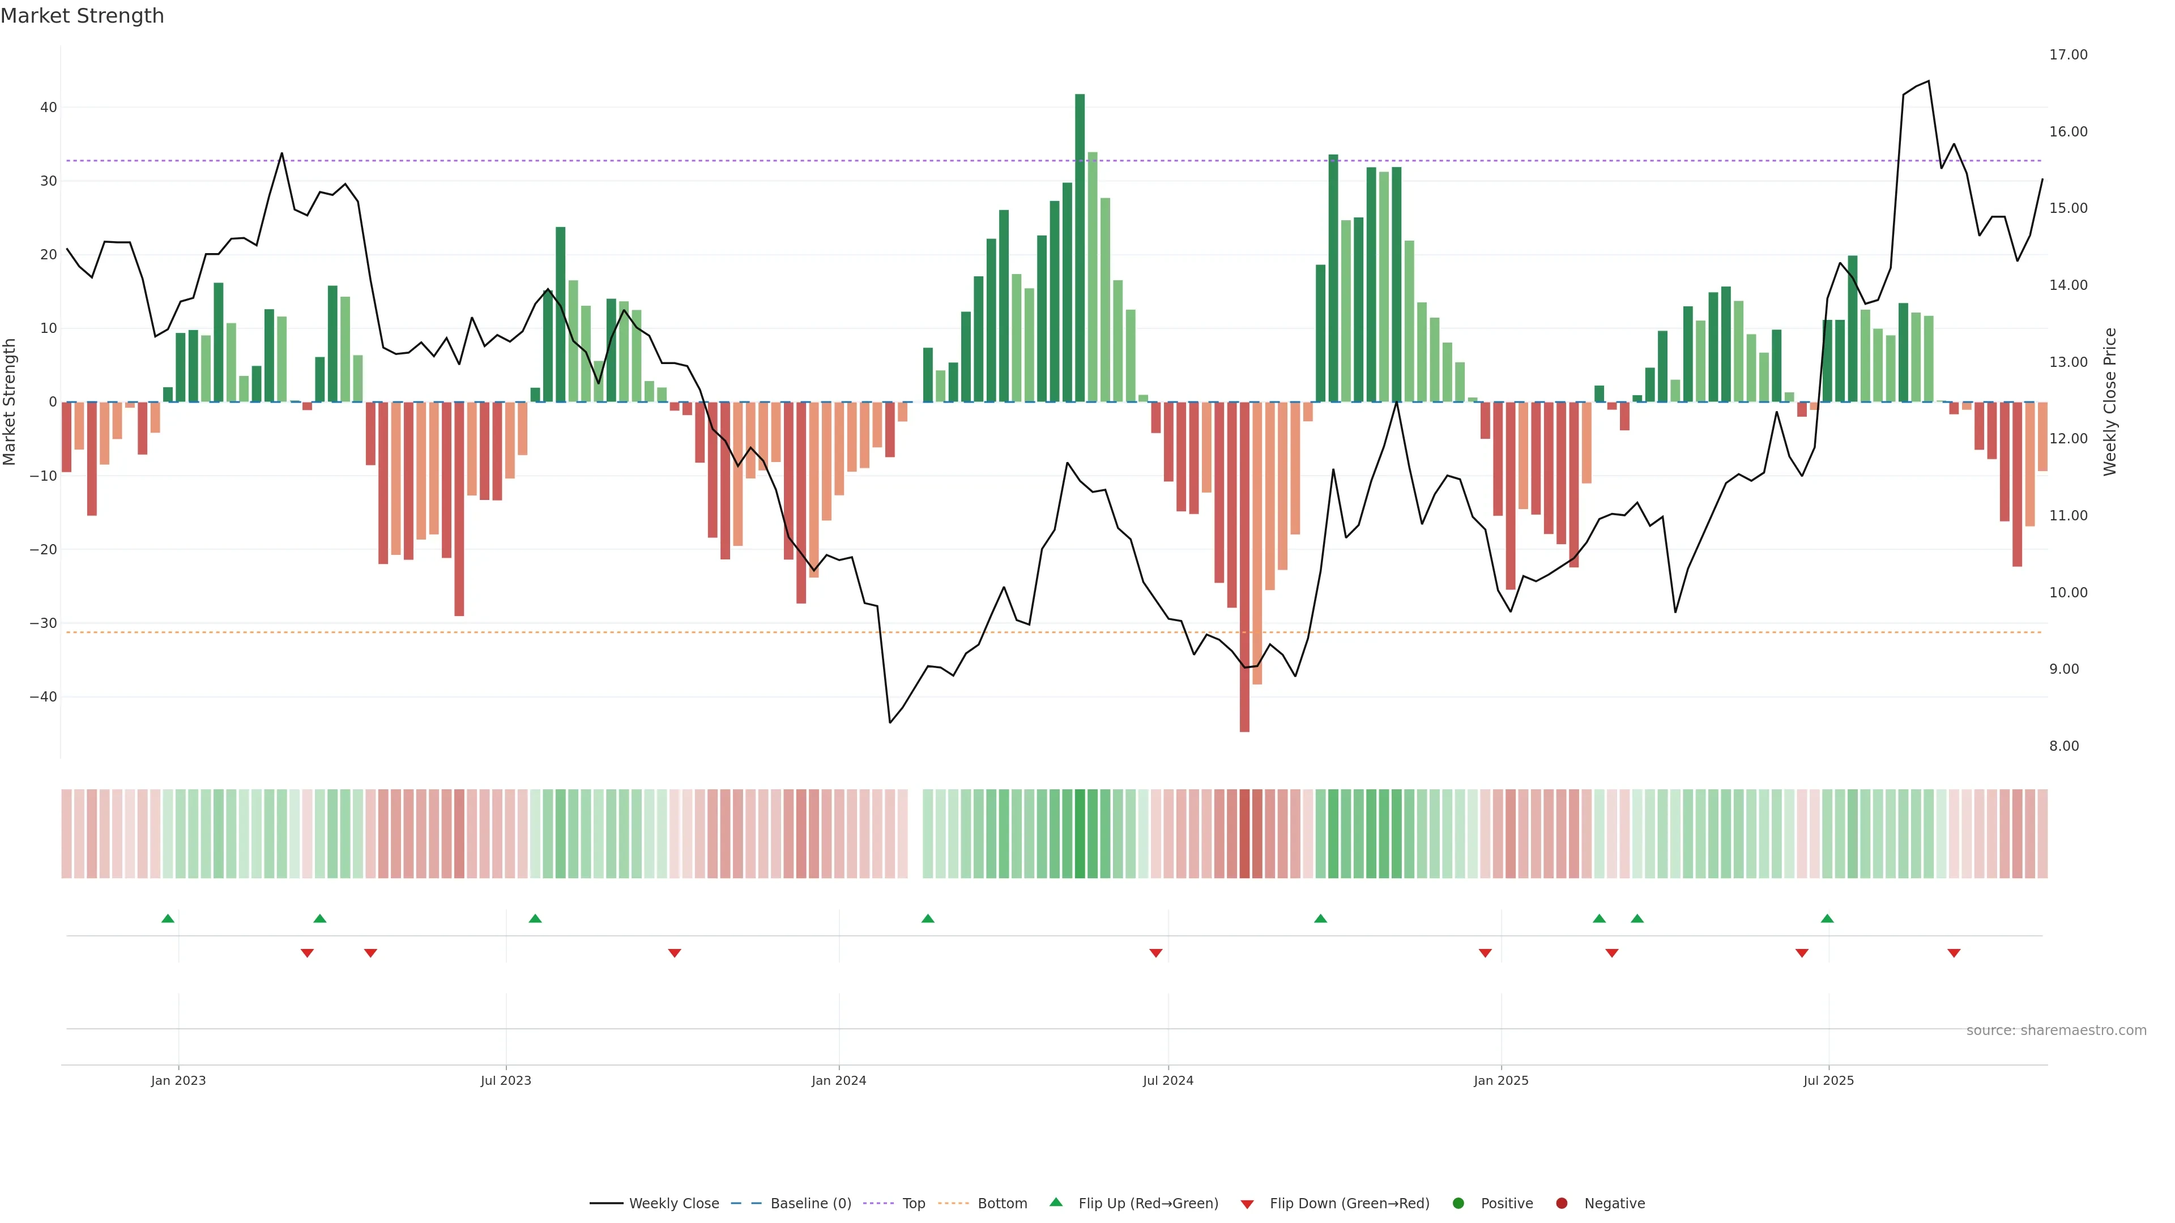Click the Negative red circle legend icon
The image size is (2175, 1223).
(x=1561, y=1203)
